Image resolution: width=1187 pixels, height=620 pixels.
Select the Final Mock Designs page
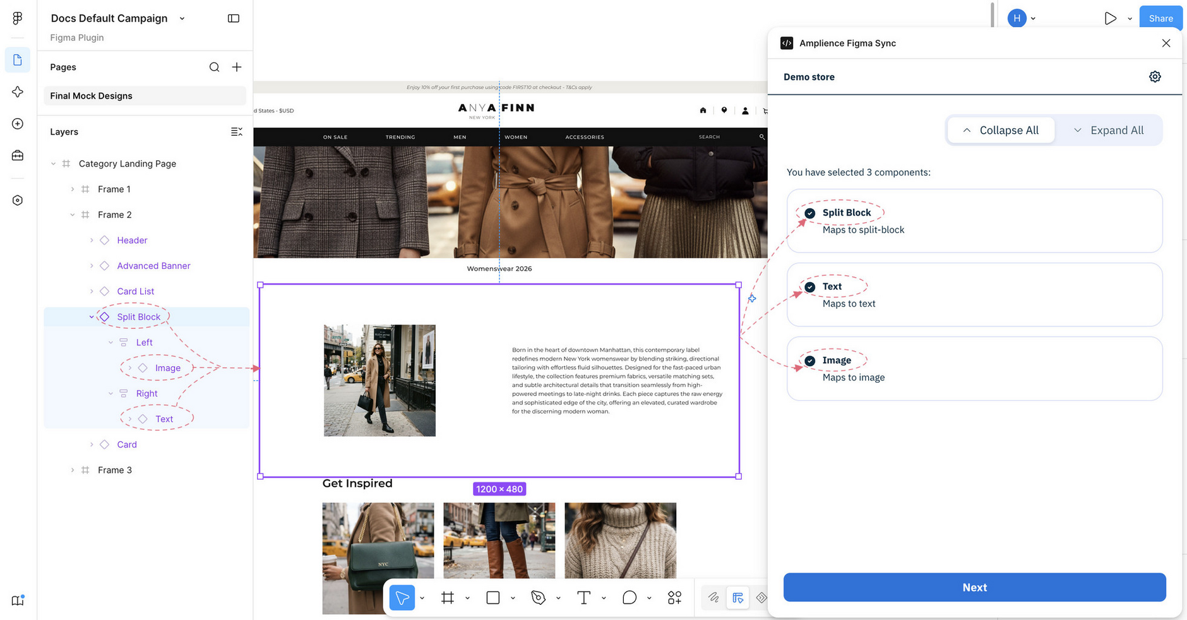click(x=145, y=96)
